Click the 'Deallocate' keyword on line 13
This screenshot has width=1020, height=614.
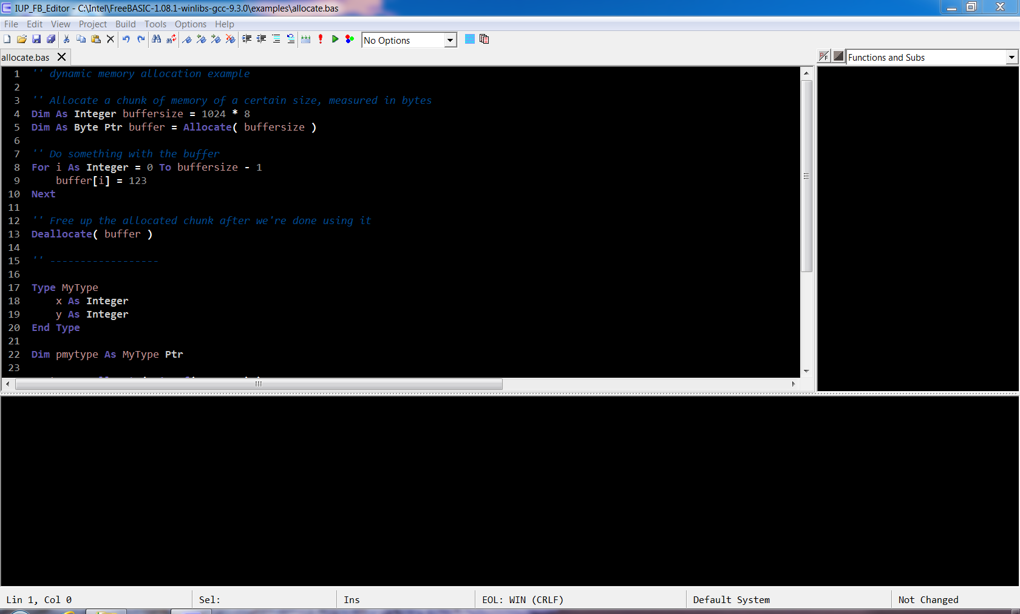[x=61, y=234]
